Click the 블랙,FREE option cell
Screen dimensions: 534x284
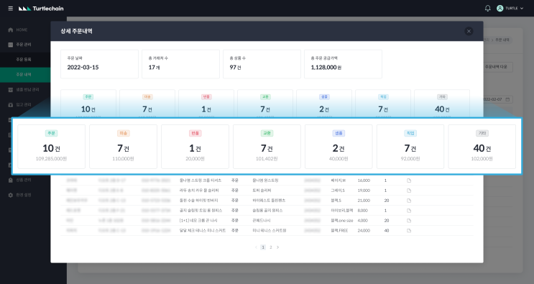(339, 231)
